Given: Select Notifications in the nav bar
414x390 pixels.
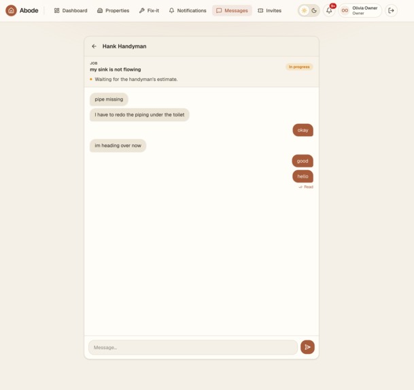Looking at the screenshot, I should 188,11.
